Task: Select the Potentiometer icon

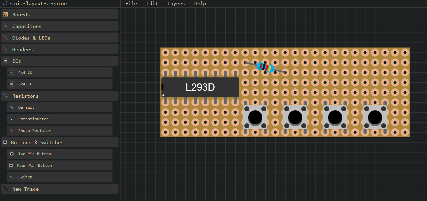Action: point(12,119)
